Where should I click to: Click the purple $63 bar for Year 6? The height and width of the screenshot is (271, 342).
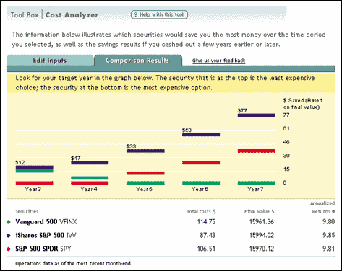(x=201, y=135)
